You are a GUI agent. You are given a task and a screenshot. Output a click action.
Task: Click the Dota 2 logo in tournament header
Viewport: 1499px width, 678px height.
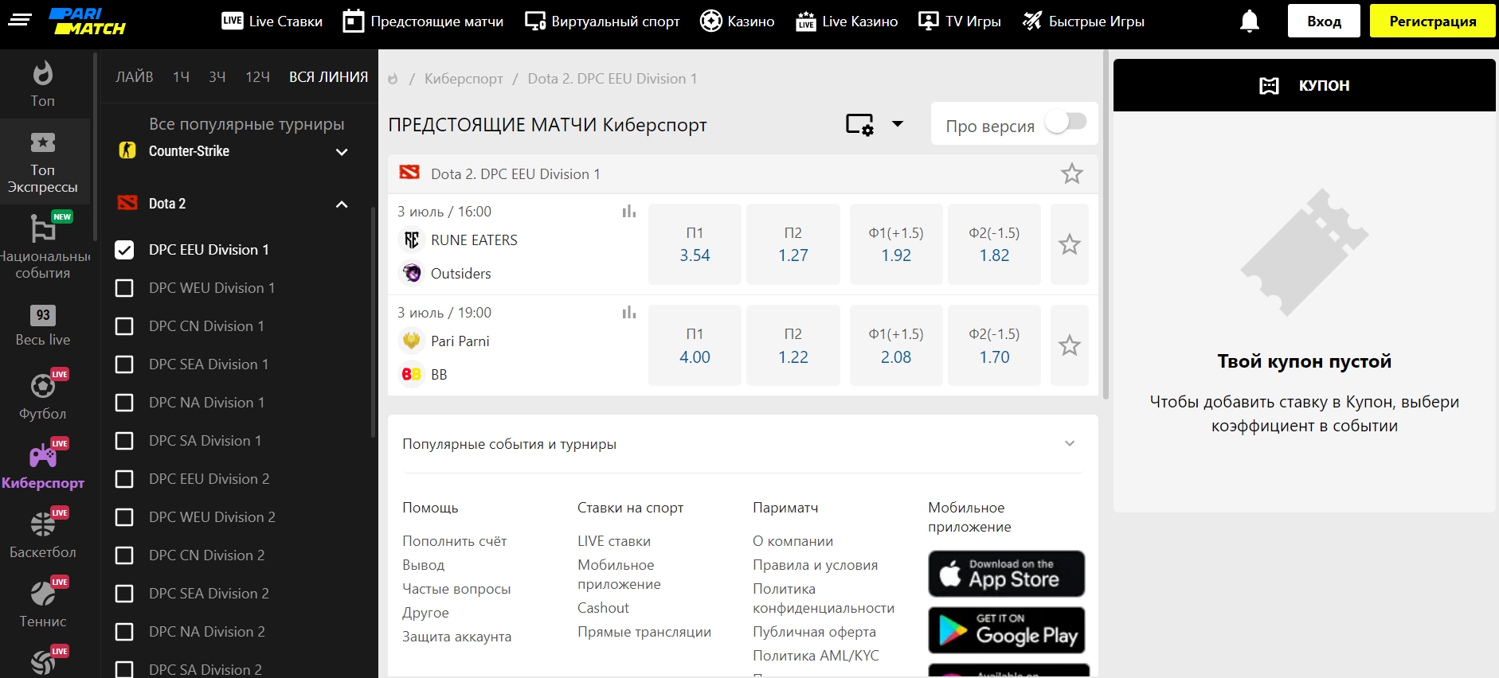tap(409, 173)
